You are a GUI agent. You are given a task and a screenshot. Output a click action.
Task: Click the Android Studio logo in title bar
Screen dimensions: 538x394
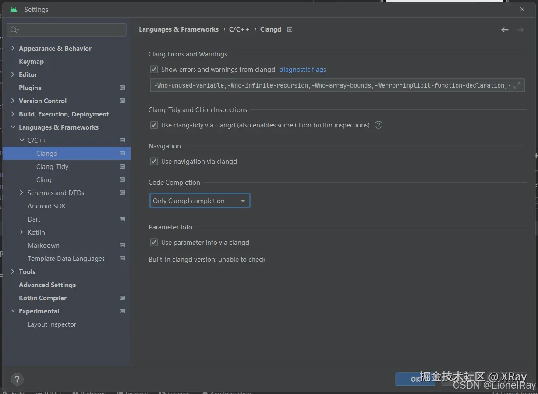(x=14, y=10)
